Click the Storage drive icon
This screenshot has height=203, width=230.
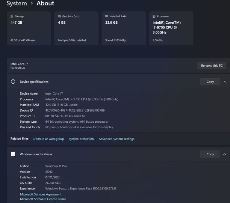point(12,16)
